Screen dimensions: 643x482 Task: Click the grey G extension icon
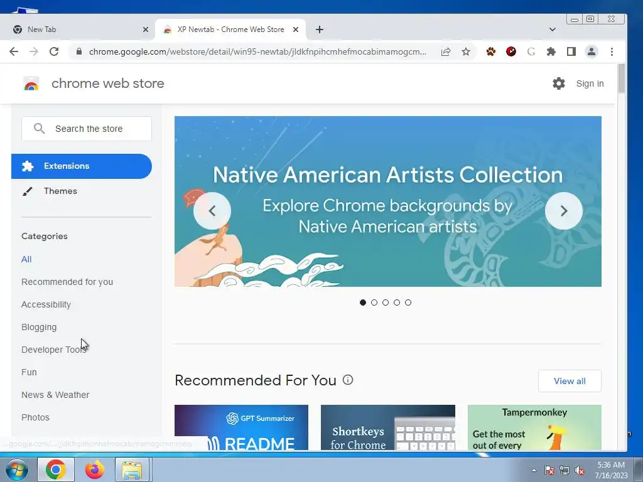click(x=531, y=51)
